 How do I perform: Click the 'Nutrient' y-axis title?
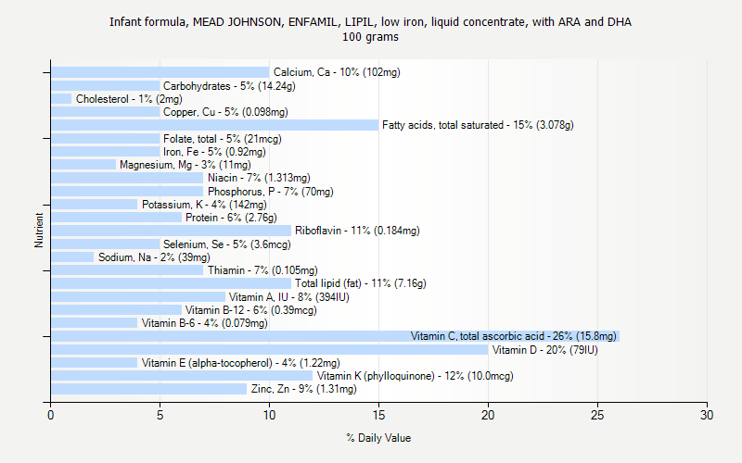click(x=39, y=231)
